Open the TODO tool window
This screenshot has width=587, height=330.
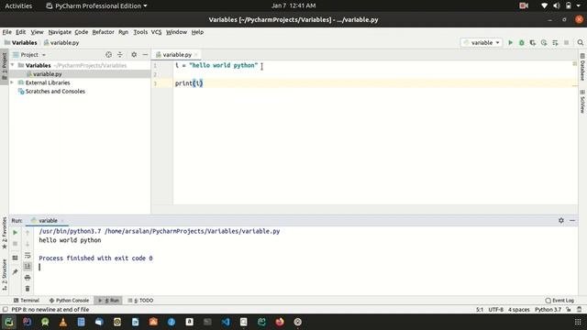[x=140, y=300]
